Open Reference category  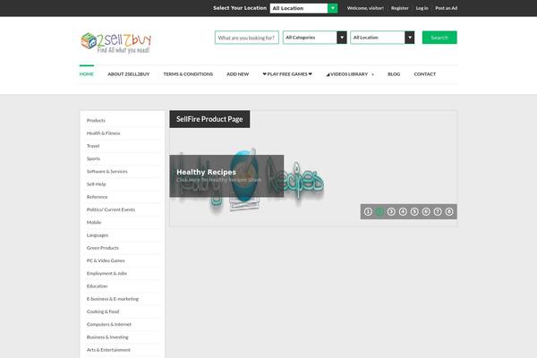tap(97, 197)
